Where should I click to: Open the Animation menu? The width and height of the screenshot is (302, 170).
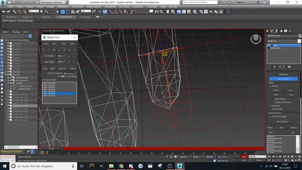77,7
